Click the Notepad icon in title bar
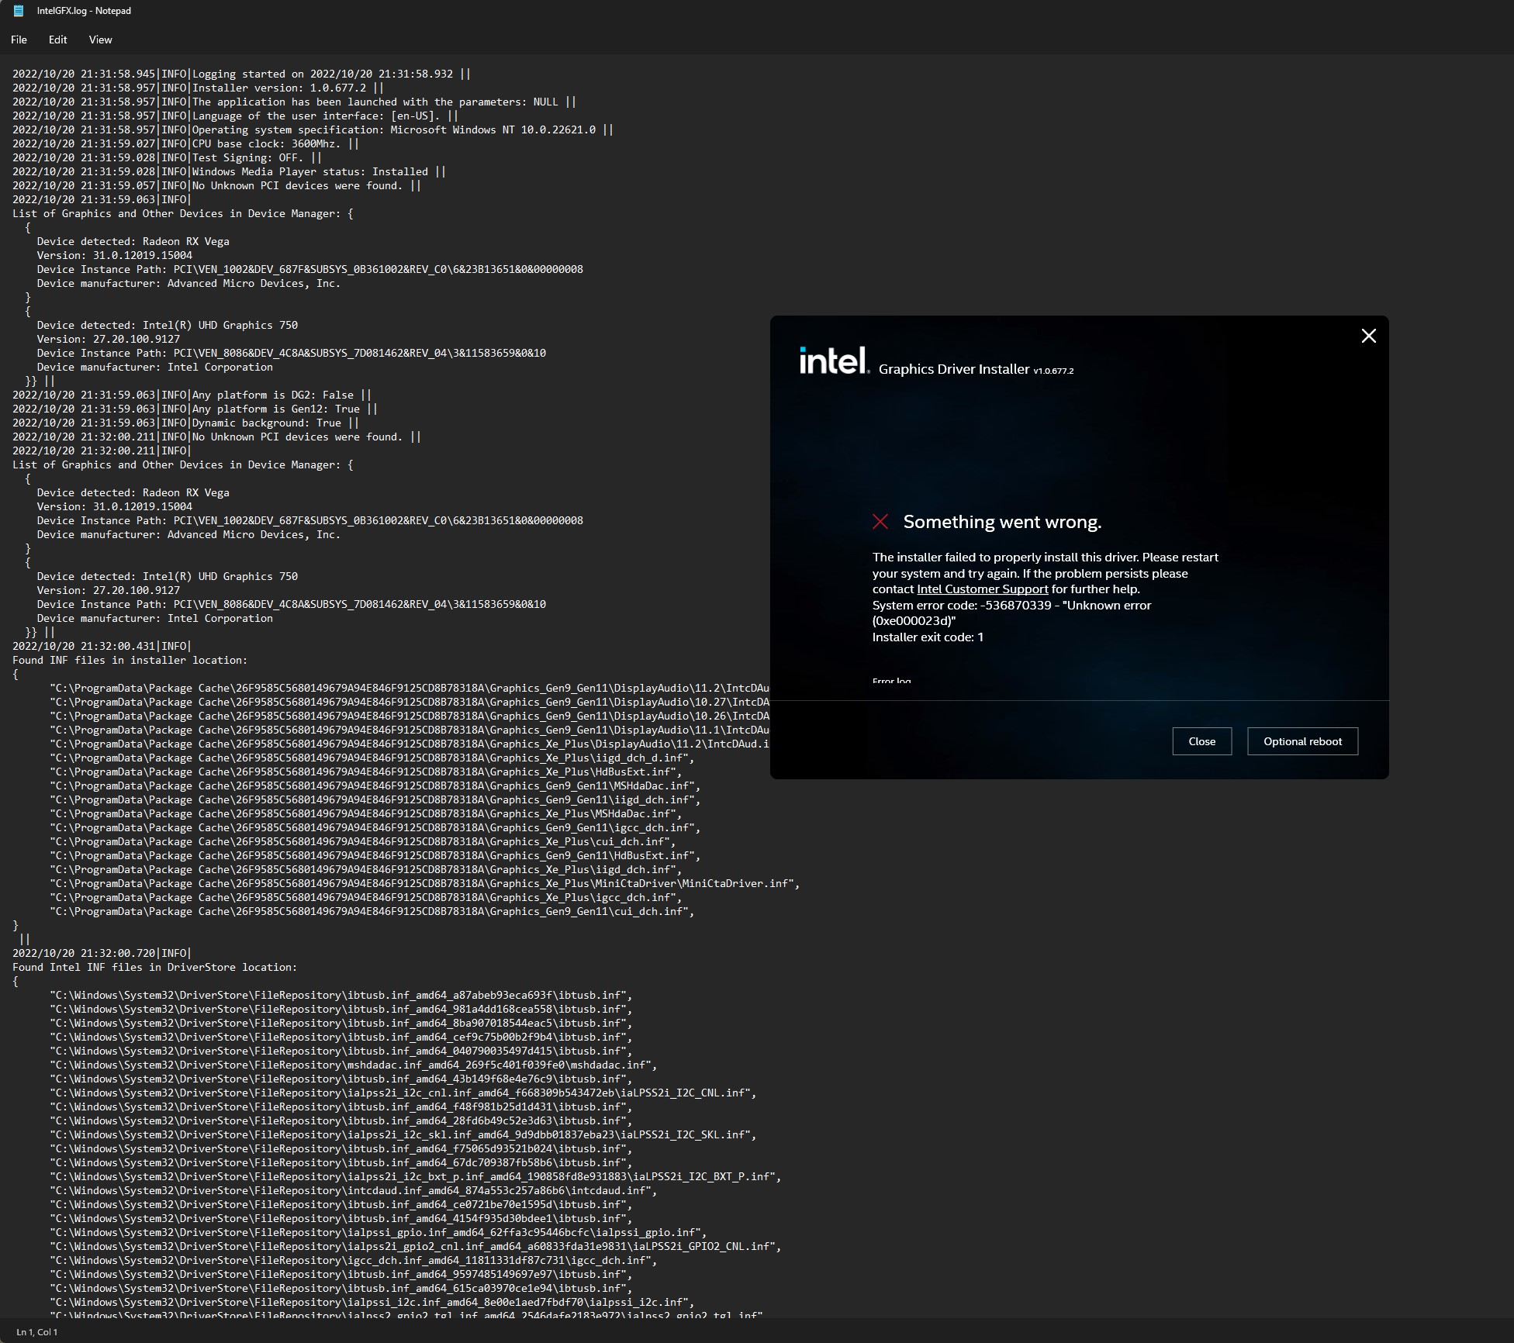Viewport: 1514px width, 1343px height. click(x=19, y=11)
